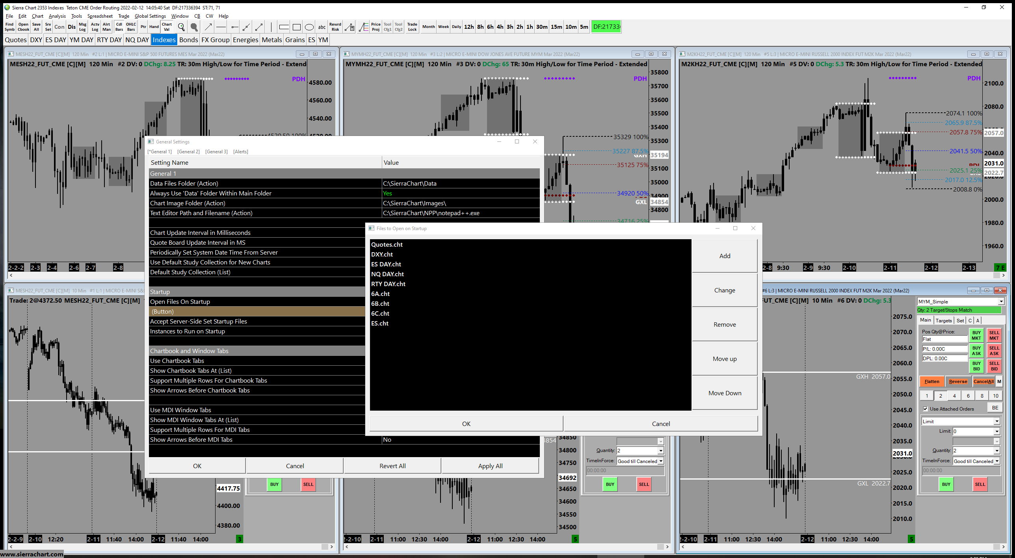The height and width of the screenshot is (558, 1015).
Task: Toggle the Trade Lock button
Action: coord(412,27)
